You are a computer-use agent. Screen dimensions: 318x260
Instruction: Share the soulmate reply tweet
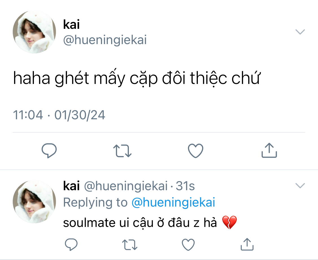tap(247, 244)
